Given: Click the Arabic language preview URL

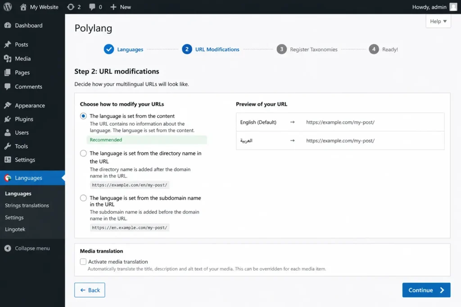Looking at the screenshot, I should (x=340, y=141).
